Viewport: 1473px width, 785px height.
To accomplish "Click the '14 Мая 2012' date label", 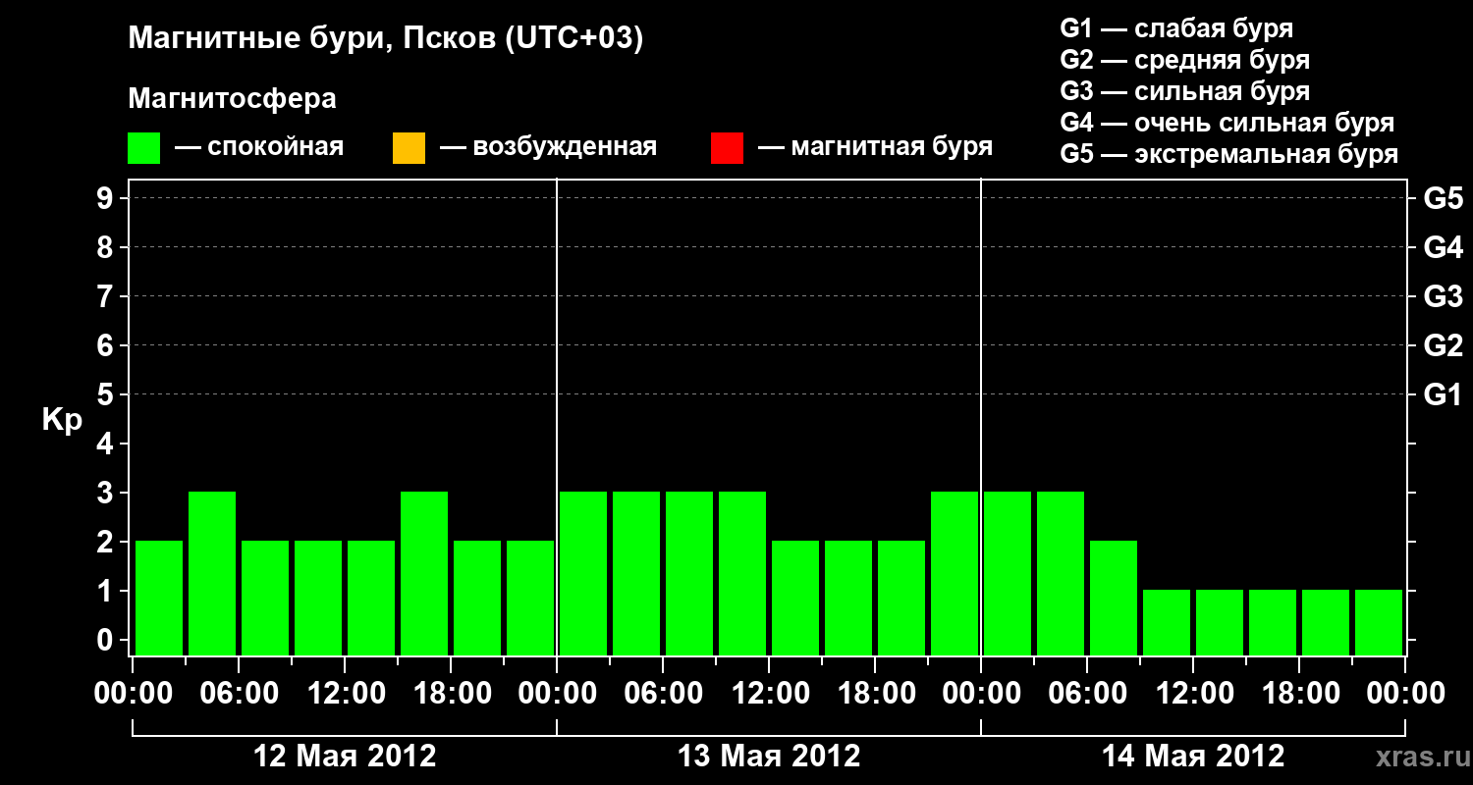I will (x=1193, y=756).
